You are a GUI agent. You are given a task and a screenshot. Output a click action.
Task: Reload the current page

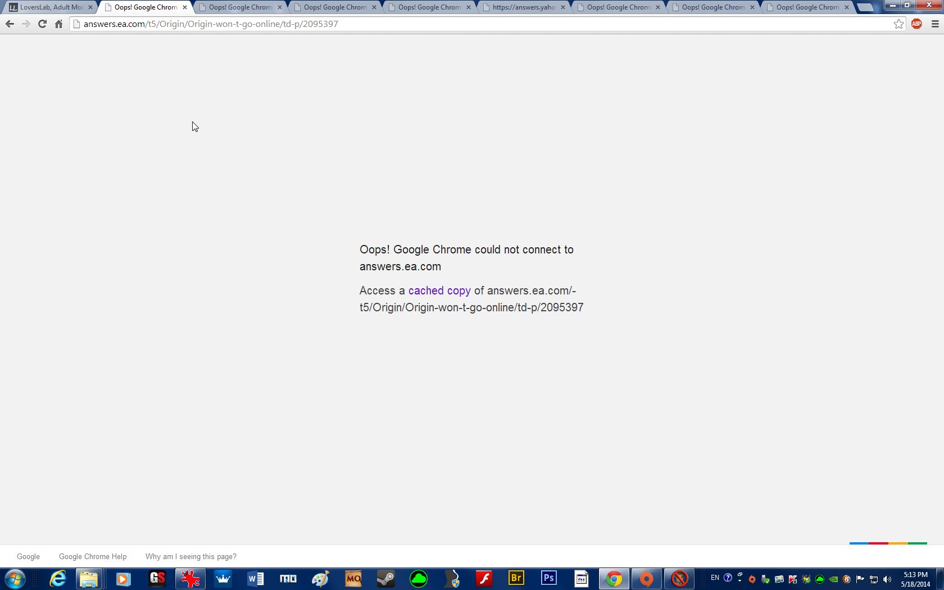pyautogui.click(x=42, y=24)
